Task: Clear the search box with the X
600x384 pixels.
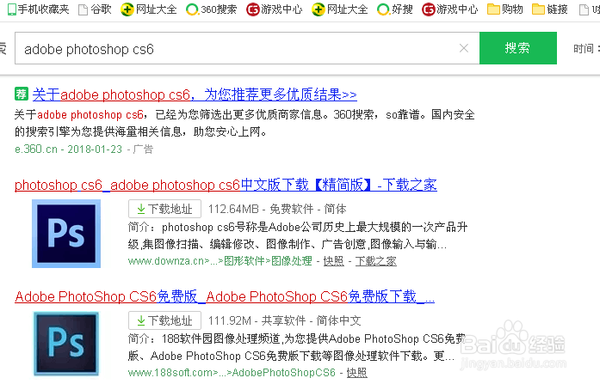Action: [464, 48]
